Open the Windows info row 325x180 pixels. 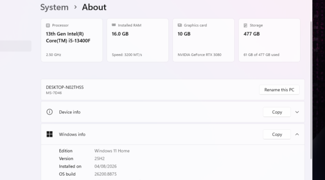[173, 134]
